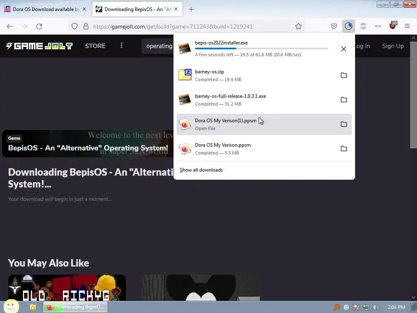Go back using the browser back arrow
The width and height of the screenshot is (417, 313).
tap(10, 26)
